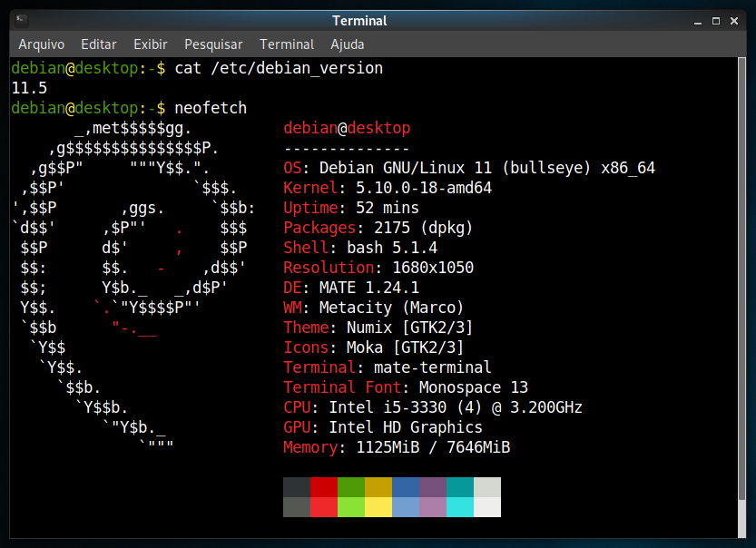Click the green prompt before the cat command
This screenshot has width=756, height=548.
(88, 68)
